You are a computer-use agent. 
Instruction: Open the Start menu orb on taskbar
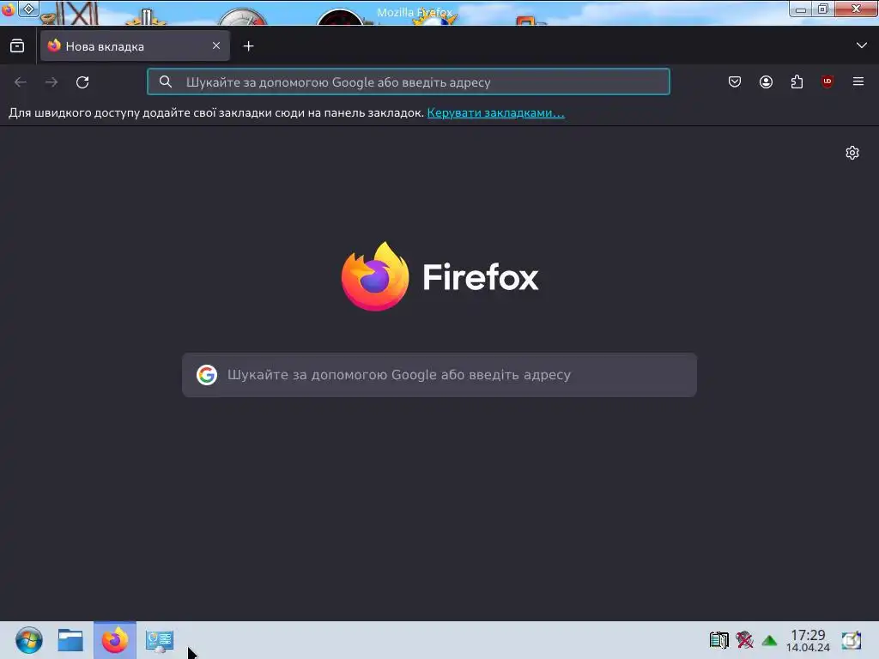[28, 640]
